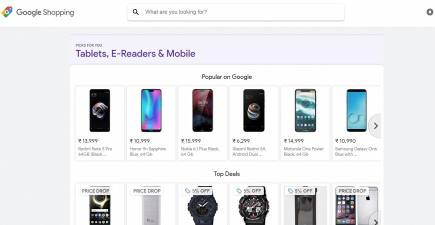435x225 pixels.
Task: Click the Google Shopping logo icon
Action: (x=7, y=12)
